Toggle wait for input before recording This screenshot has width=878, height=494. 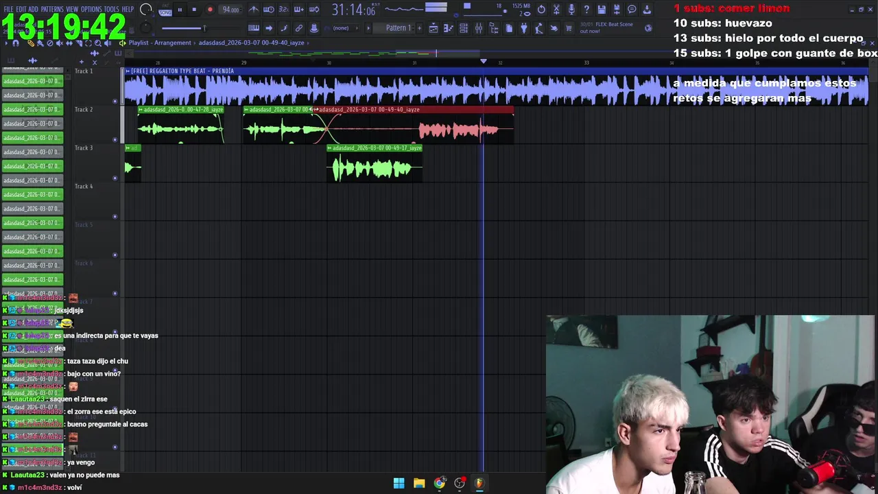click(x=268, y=10)
